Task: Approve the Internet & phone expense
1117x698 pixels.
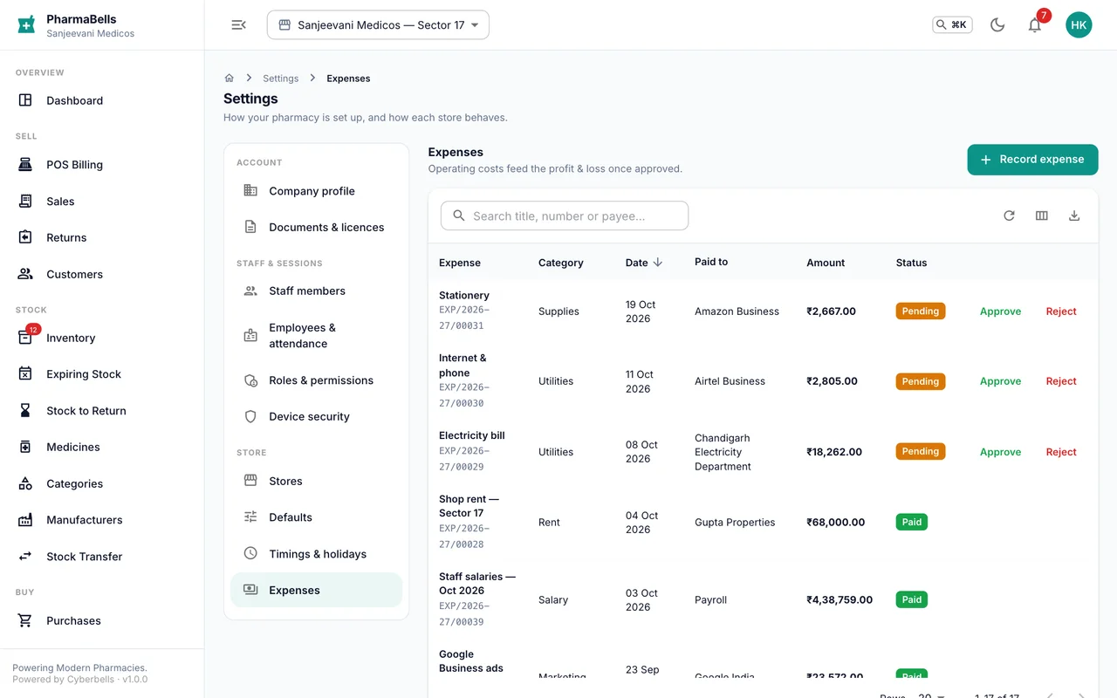Action: click(1000, 381)
